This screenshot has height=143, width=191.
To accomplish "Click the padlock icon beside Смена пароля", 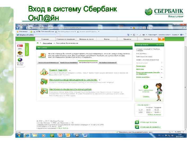I will pos(44,72).
